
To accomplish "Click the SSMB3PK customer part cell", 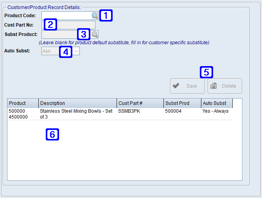I will coord(140,114).
